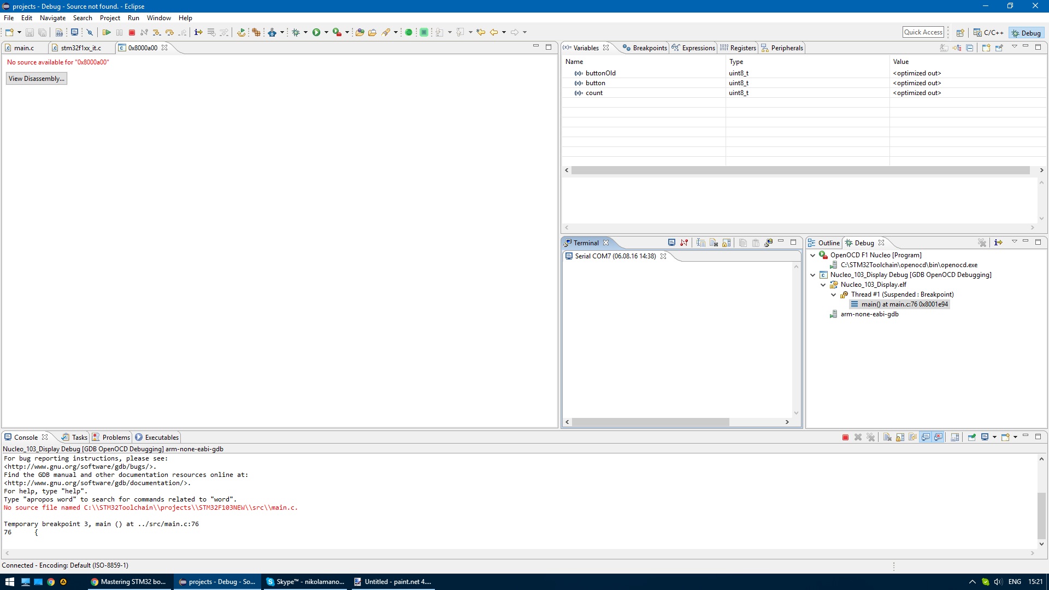Open the External Tools dropdown arrow
Viewport: 1049px width, 590px height.
pos(347,33)
